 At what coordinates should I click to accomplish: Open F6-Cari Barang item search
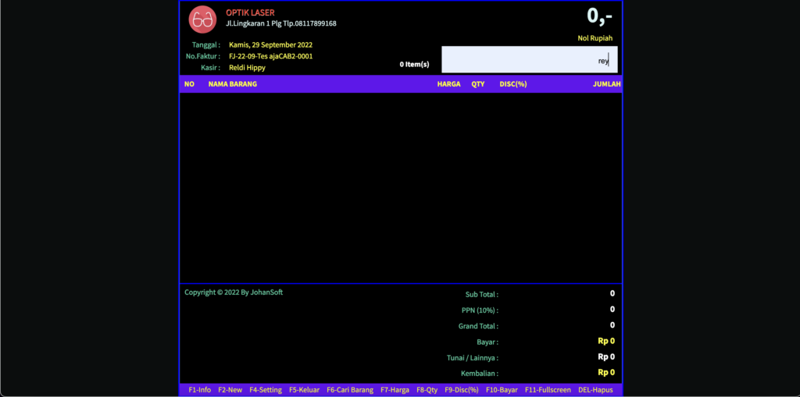350,389
